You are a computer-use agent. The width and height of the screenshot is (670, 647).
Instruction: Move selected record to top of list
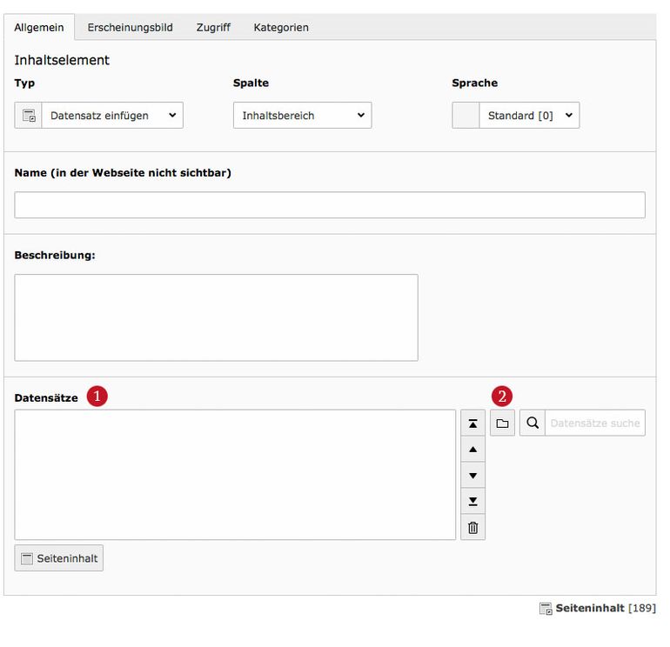[472, 424]
